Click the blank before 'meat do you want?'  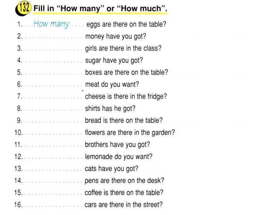(54, 85)
